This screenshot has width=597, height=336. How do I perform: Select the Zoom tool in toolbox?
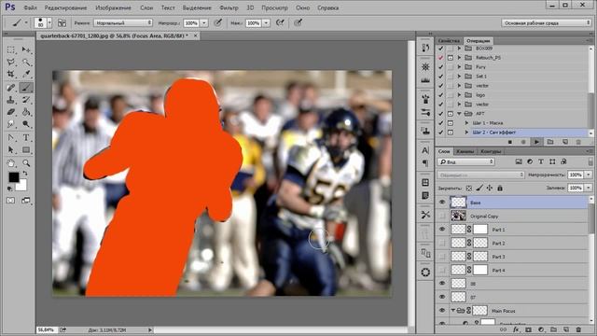click(26, 163)
